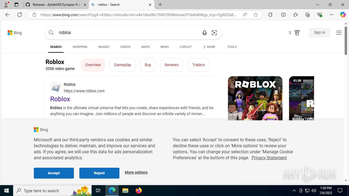Search using an image icon
Screen dimensions: 349x196
point(214,33)
